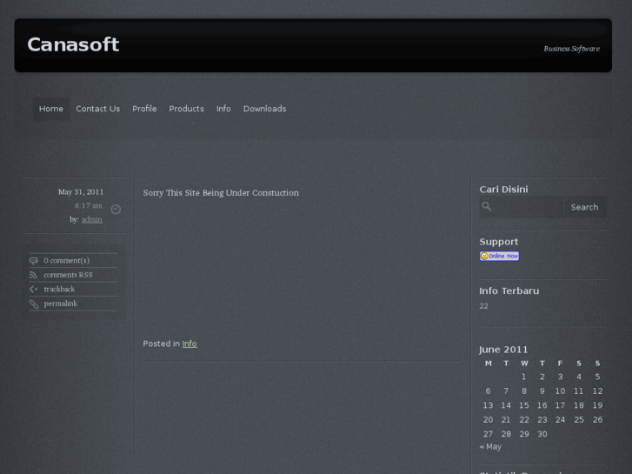The image size is (632, 474).
Task: Go to previous month « May
Action: pyautogui.click(x=490, y=446)
